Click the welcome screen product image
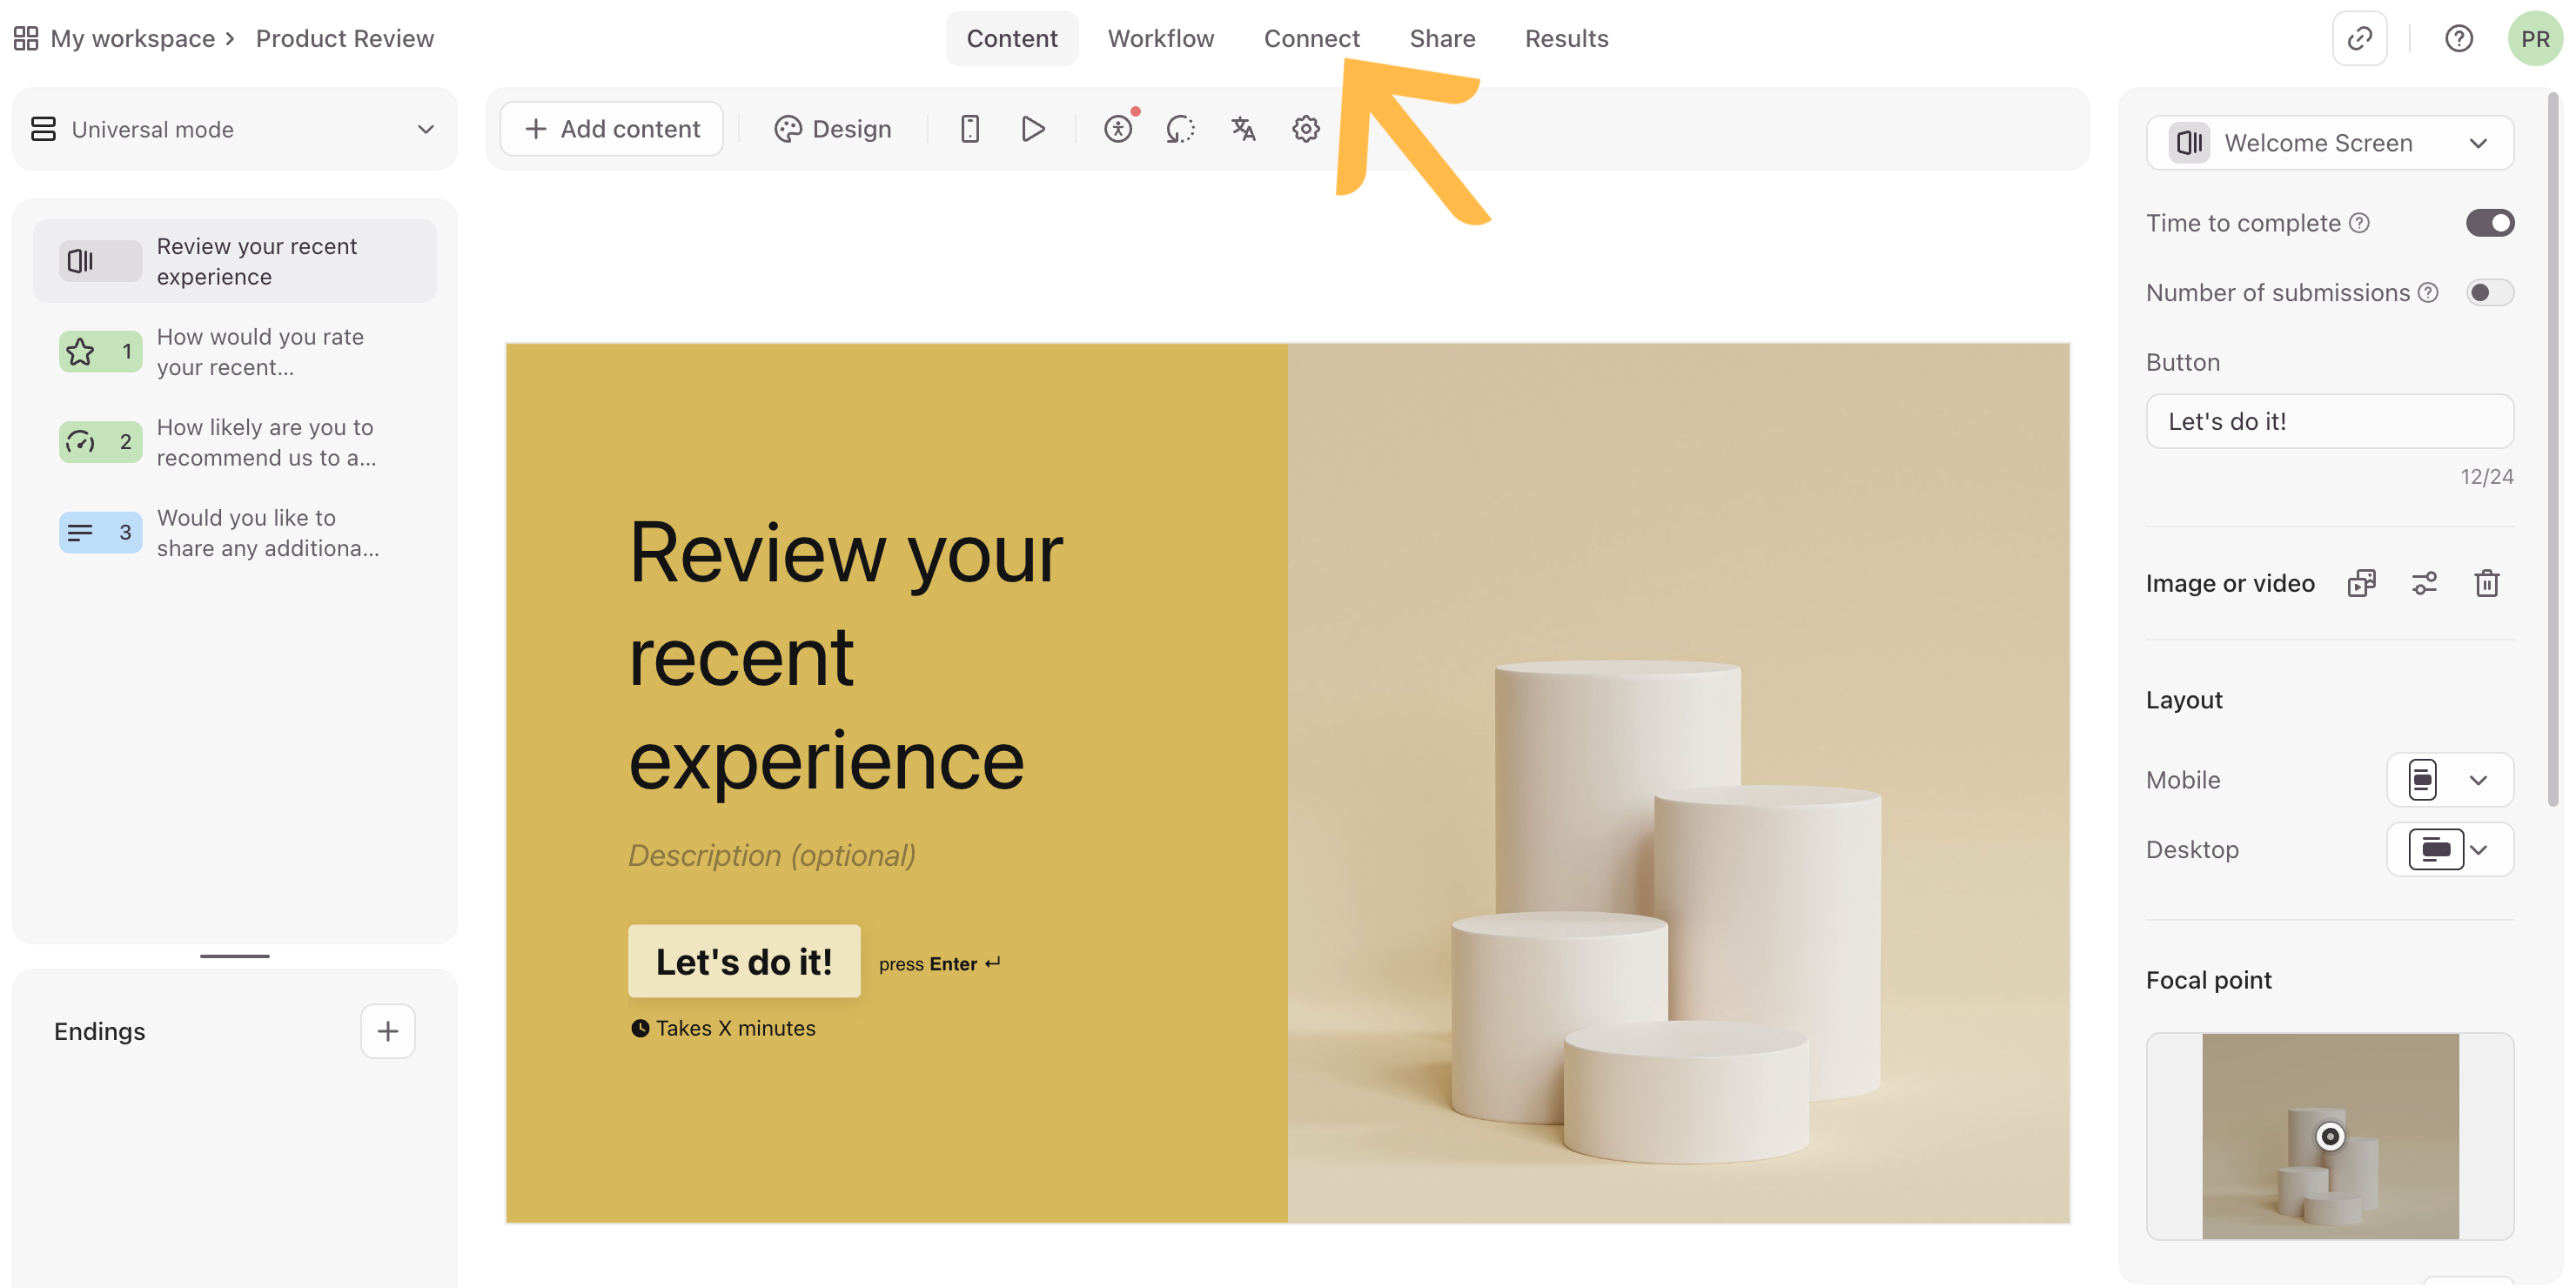Image resolution: width=2576 pixels, height=1288 pixels. 1678,782
